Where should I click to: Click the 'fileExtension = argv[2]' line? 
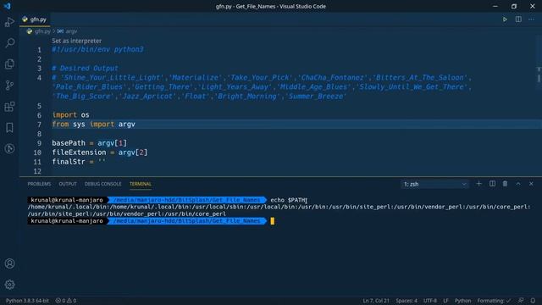100,152
